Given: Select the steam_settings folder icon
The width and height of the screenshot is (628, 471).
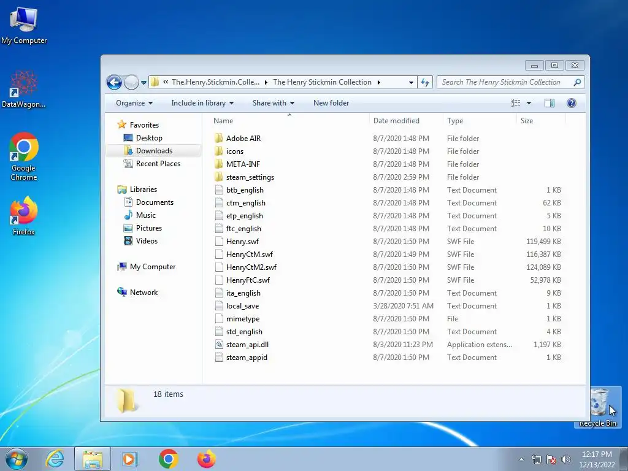Looking at the screenshot, I should click(219, 177).
